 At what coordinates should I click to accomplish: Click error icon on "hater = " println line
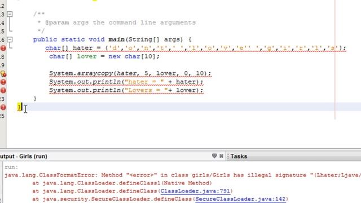tap(3, 82)
